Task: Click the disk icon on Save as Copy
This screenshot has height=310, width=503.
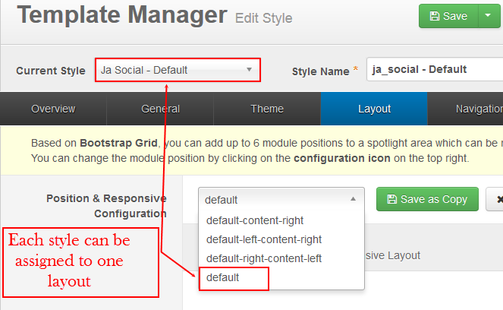Action: [x=392, y=199]
